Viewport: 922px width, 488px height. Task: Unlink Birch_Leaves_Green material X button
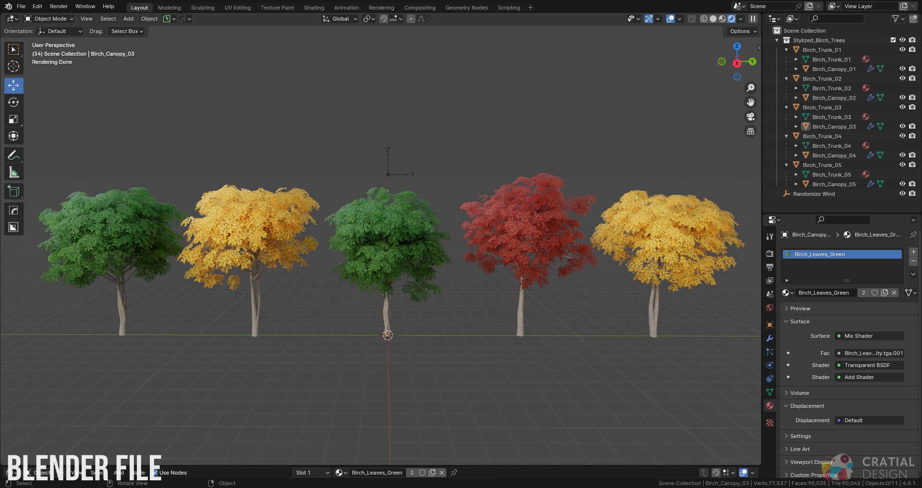[x=894, y=293]
